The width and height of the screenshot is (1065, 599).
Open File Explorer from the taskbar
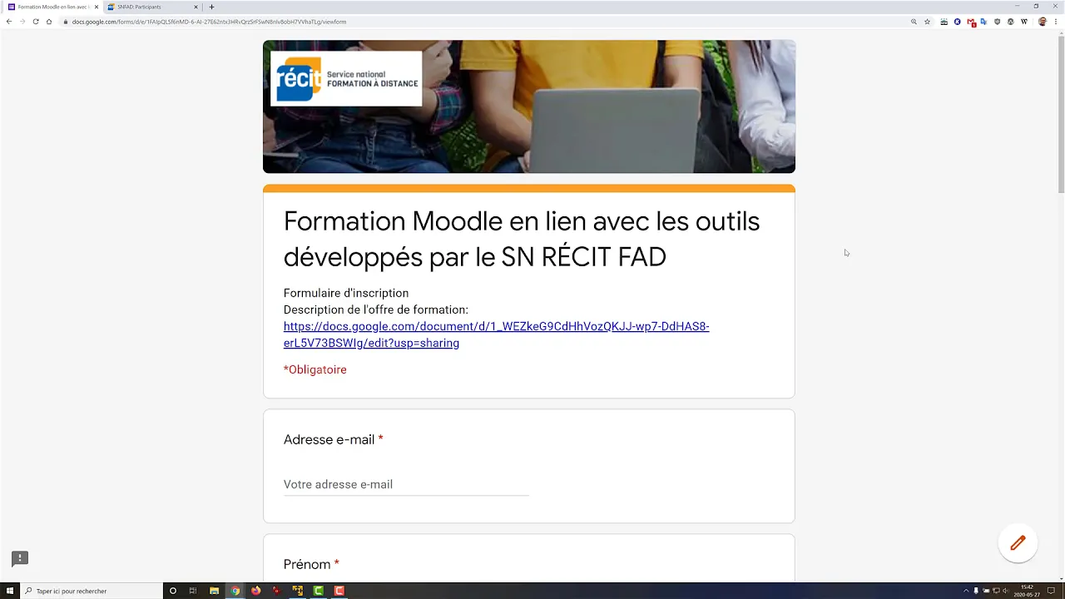pyautogui.click(x=214, y=591)
